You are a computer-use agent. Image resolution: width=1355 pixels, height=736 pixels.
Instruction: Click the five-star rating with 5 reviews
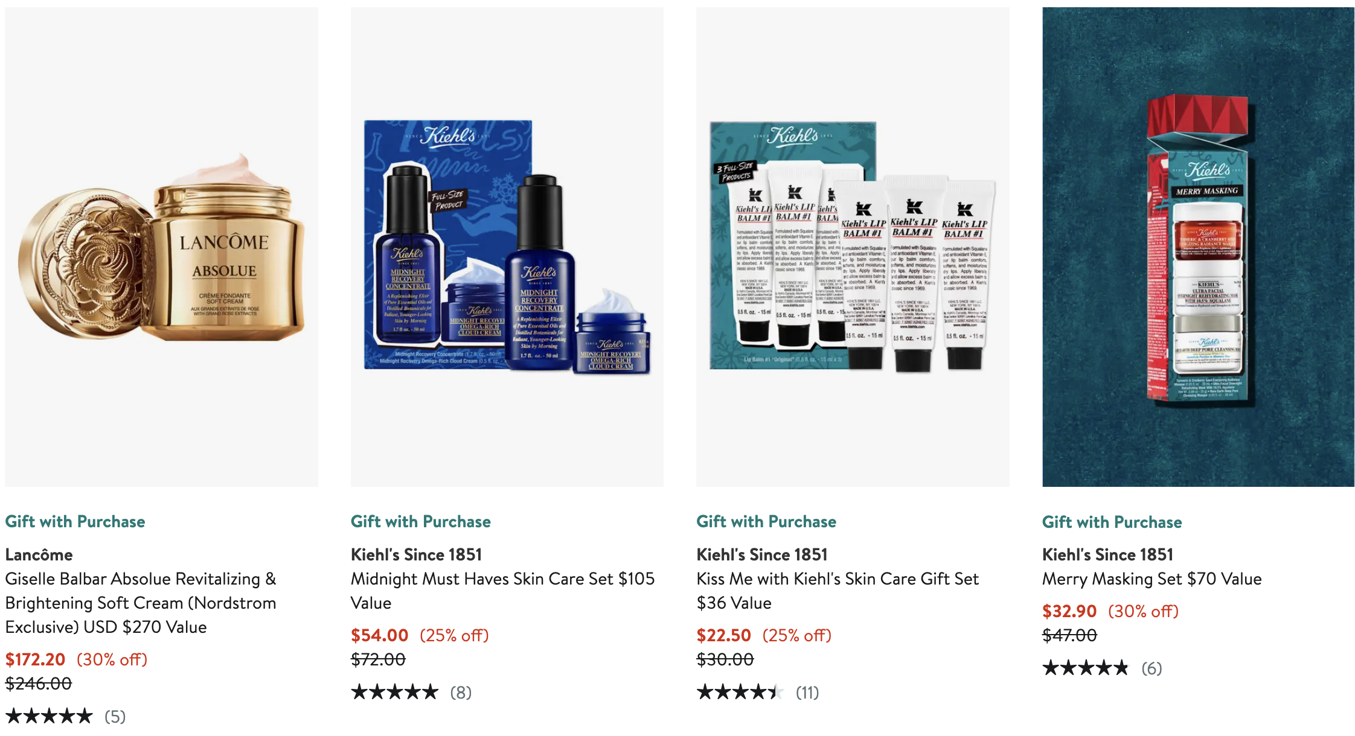65,716
